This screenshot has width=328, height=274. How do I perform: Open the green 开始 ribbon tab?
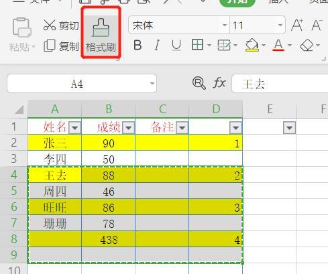[237, 2]
